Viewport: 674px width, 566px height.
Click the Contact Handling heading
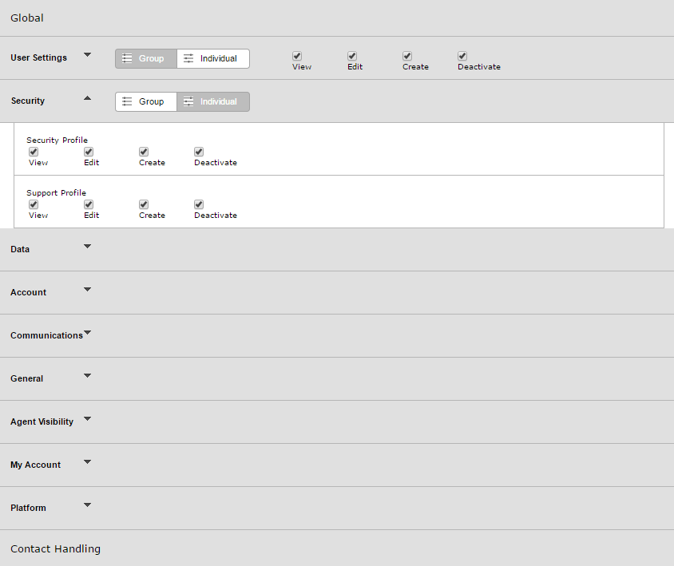pyautogui.click(x=55, y=548)
